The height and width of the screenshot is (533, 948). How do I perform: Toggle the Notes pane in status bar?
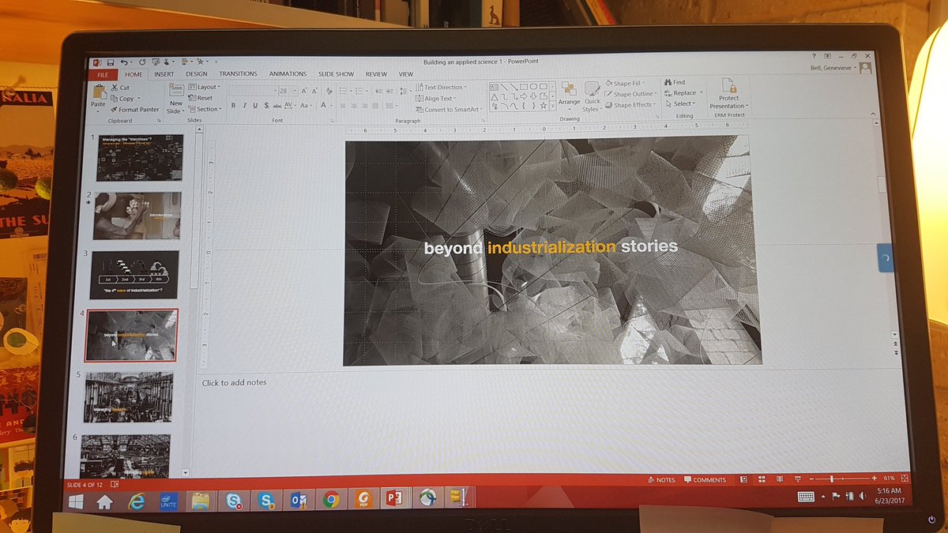coord(661,479)
